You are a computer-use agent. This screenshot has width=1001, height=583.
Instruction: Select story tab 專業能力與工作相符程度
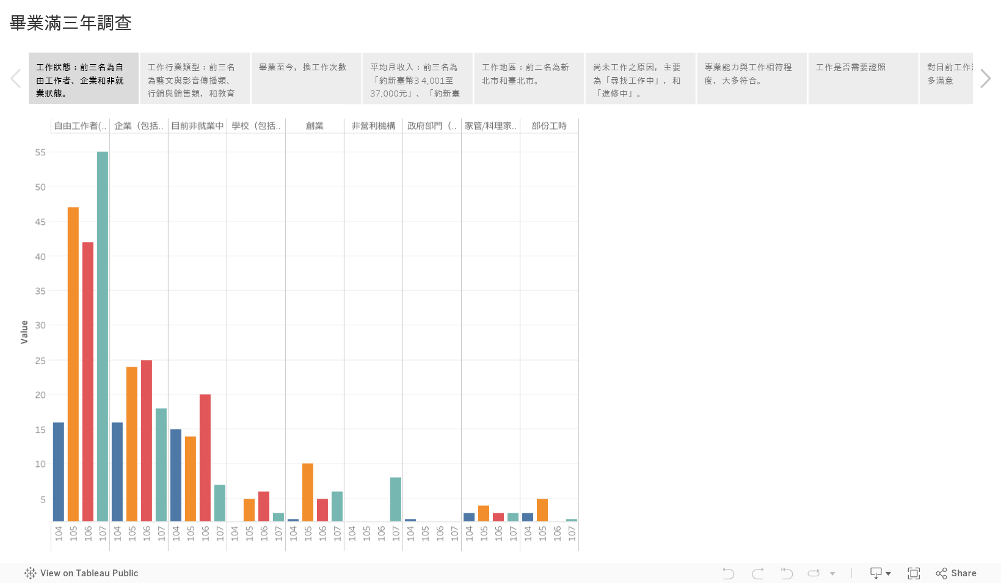tap(752, 78)
